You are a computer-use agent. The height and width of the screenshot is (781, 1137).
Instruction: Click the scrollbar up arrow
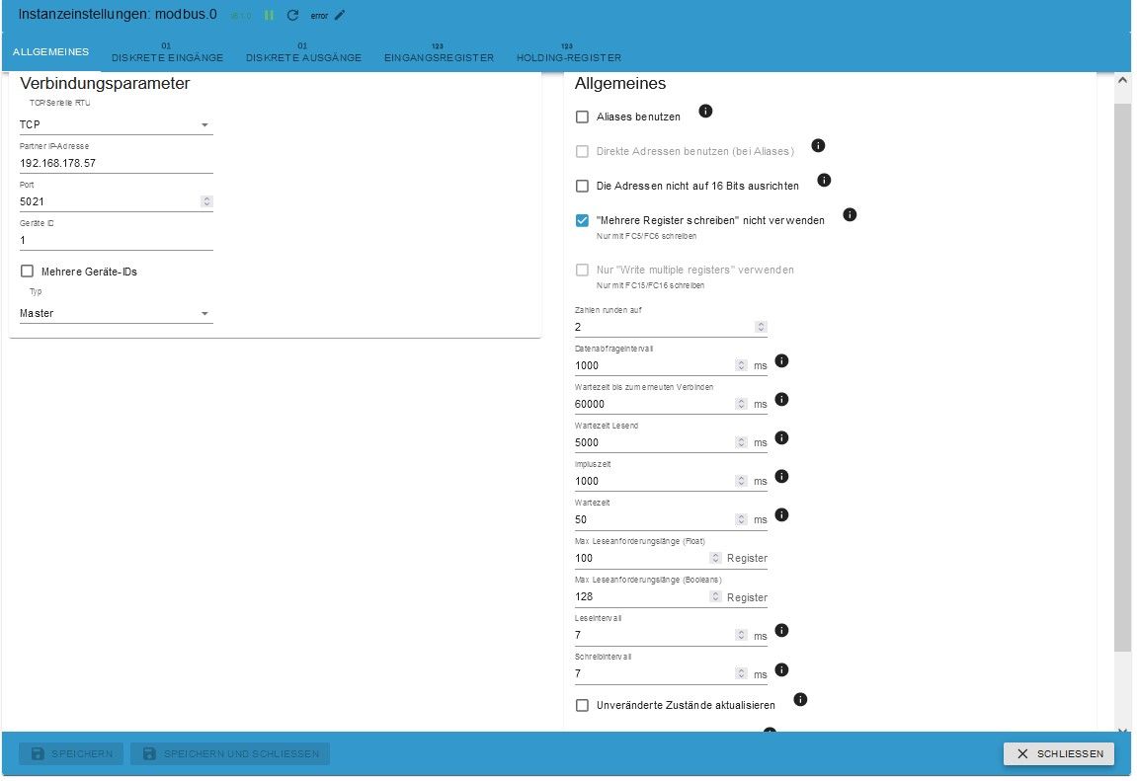(x=1122, y=80)
